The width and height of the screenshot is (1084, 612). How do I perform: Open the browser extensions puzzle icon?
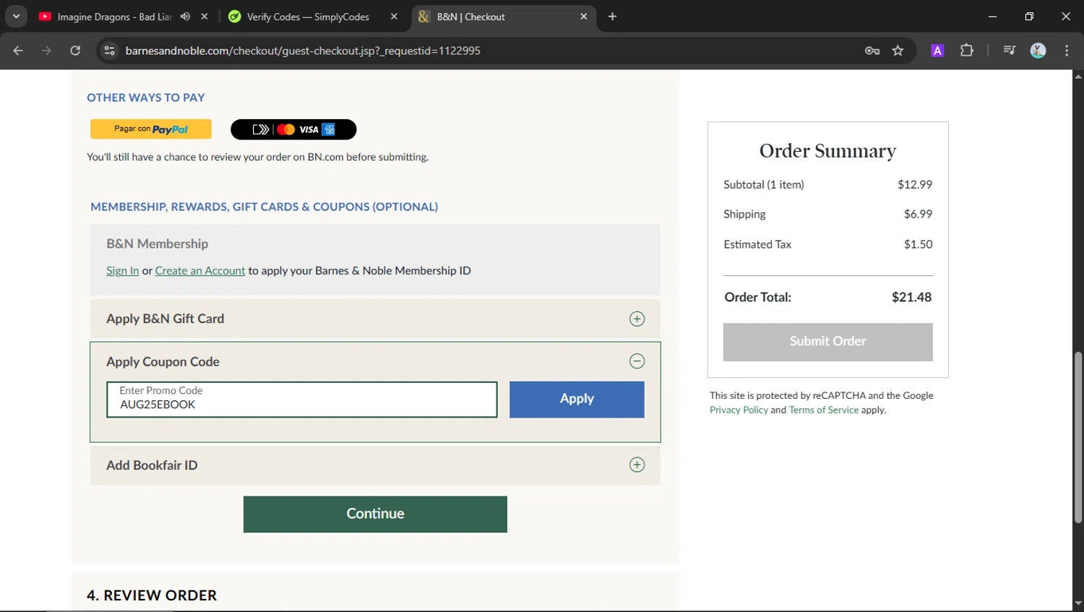966,51
